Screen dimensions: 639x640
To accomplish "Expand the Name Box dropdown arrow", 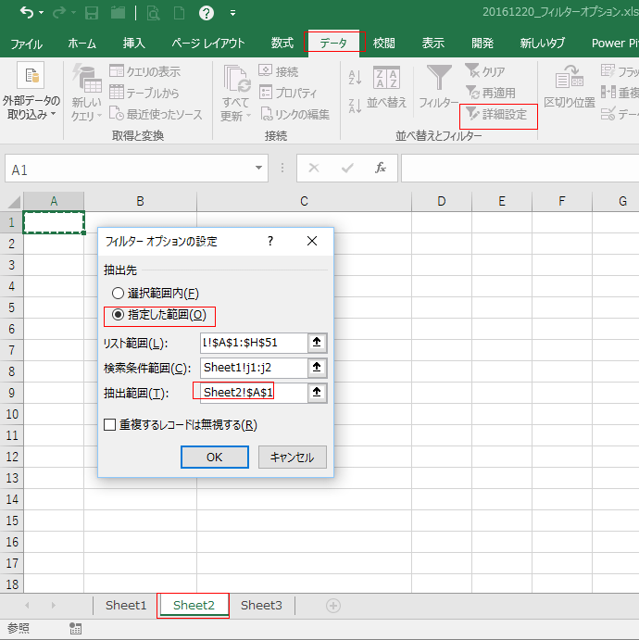I will point(260,169).
